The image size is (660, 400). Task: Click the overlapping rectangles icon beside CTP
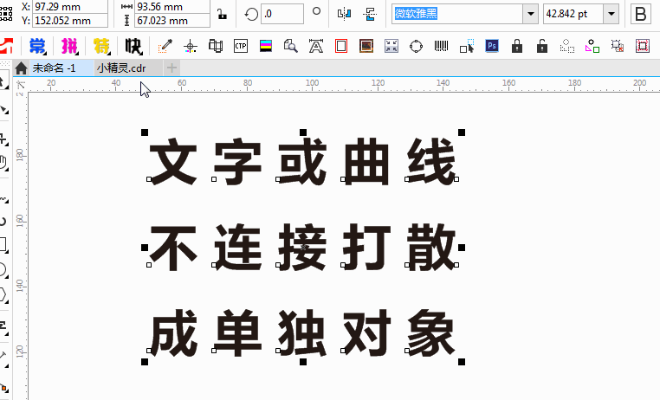[216, 46]
